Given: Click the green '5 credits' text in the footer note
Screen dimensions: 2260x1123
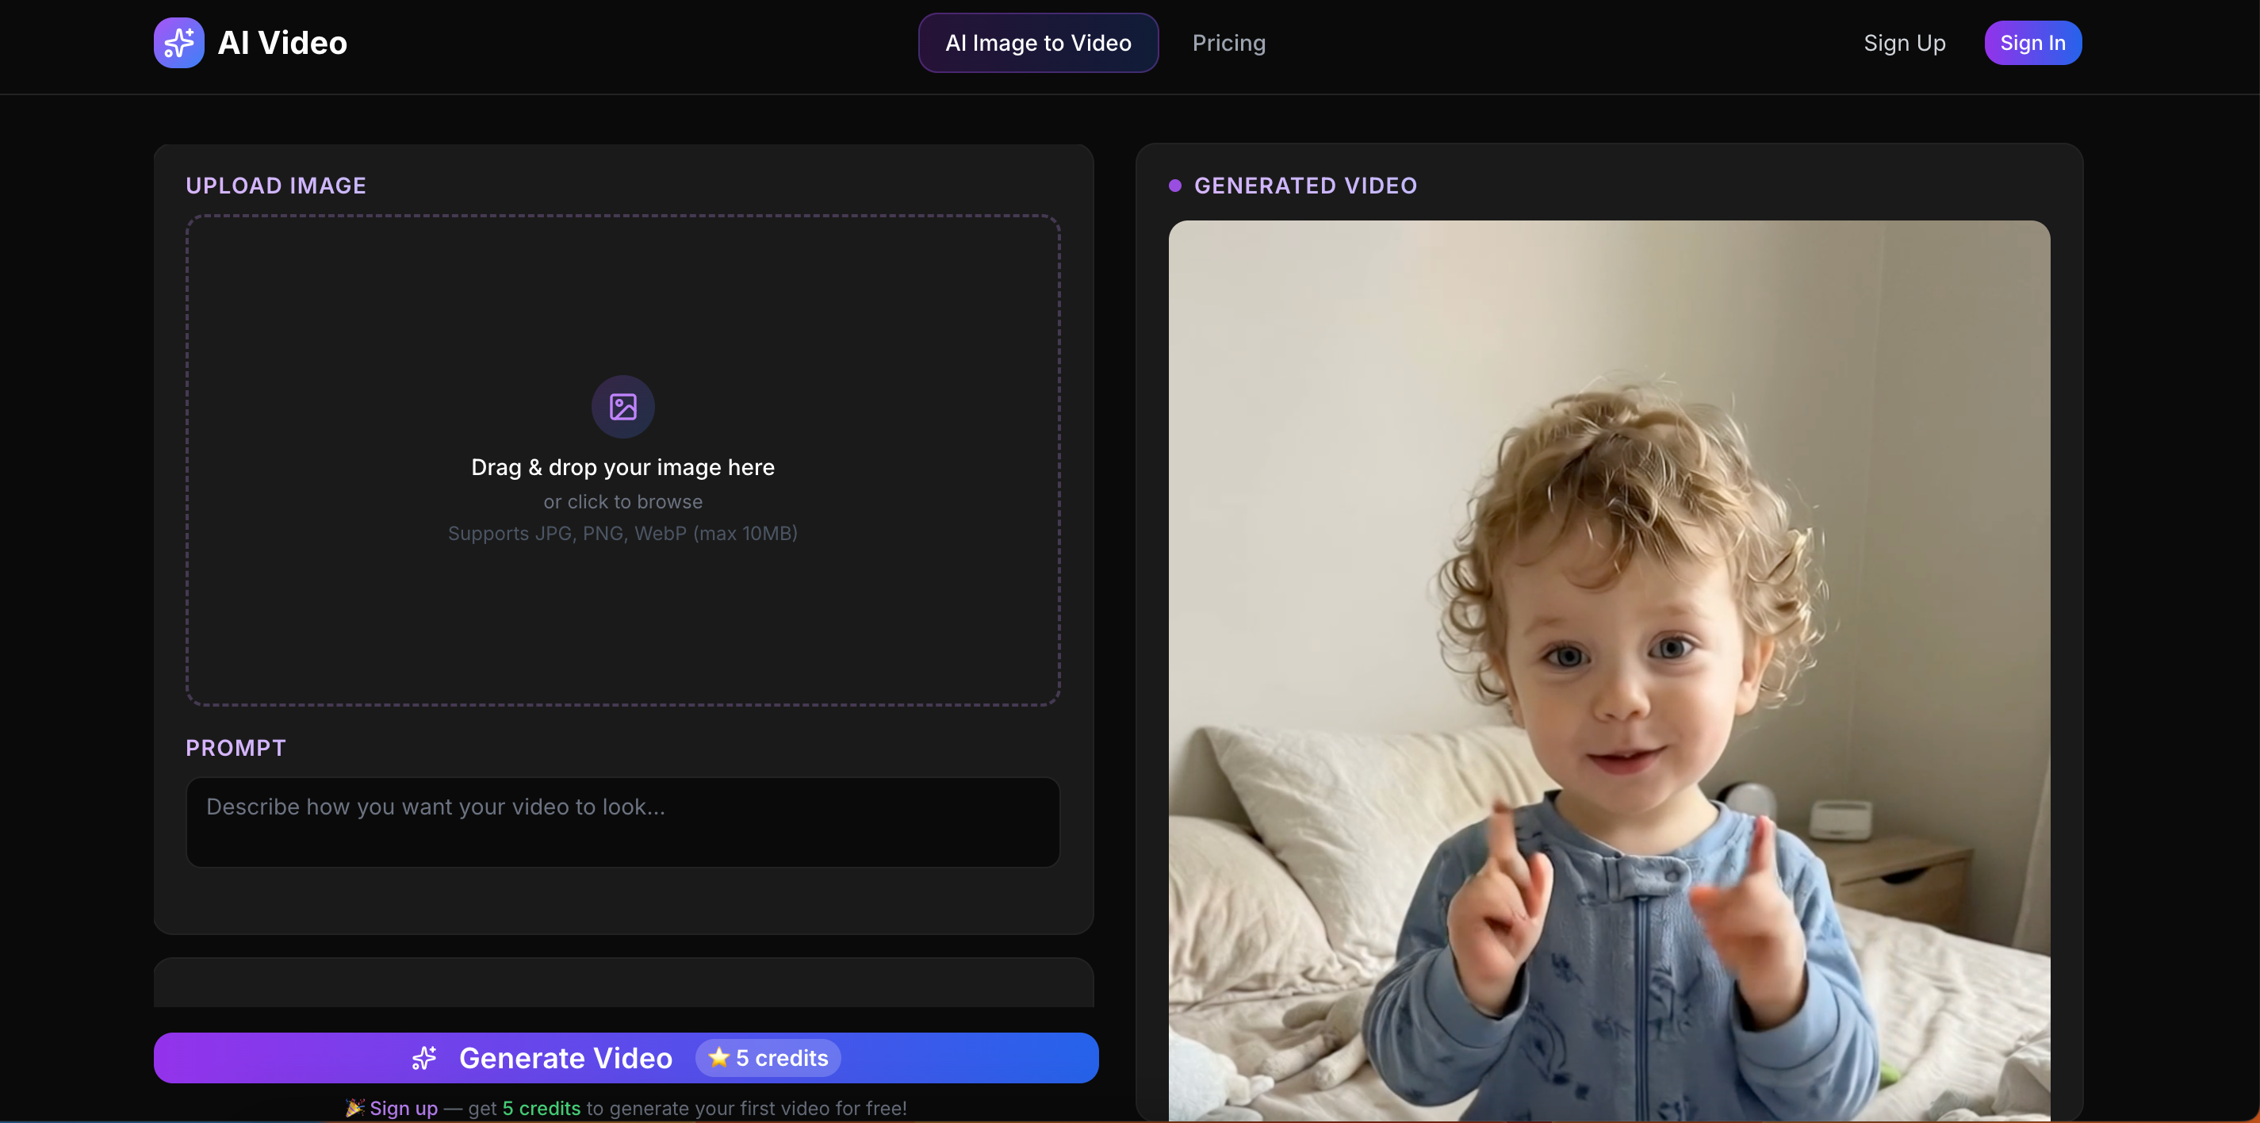Looking at the screenshot, I should click(542, 1108).
